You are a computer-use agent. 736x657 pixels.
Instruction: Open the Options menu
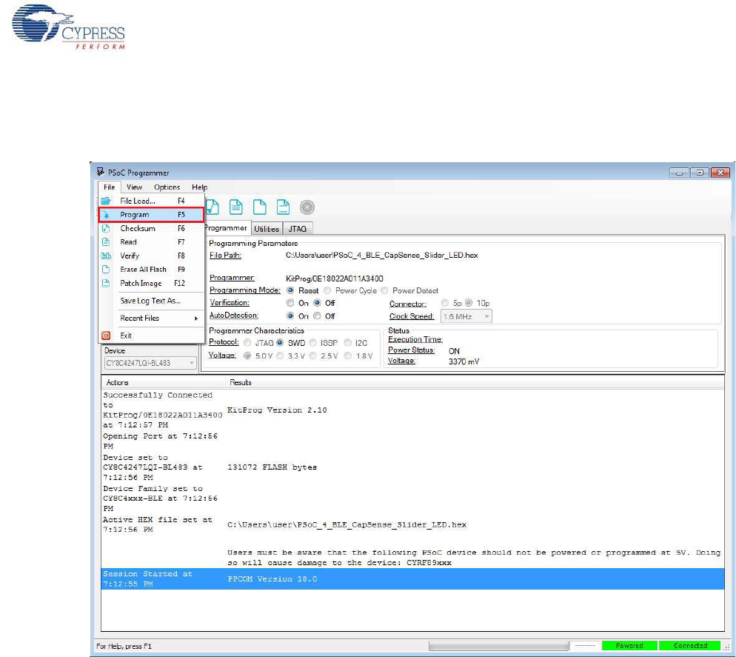167,187
